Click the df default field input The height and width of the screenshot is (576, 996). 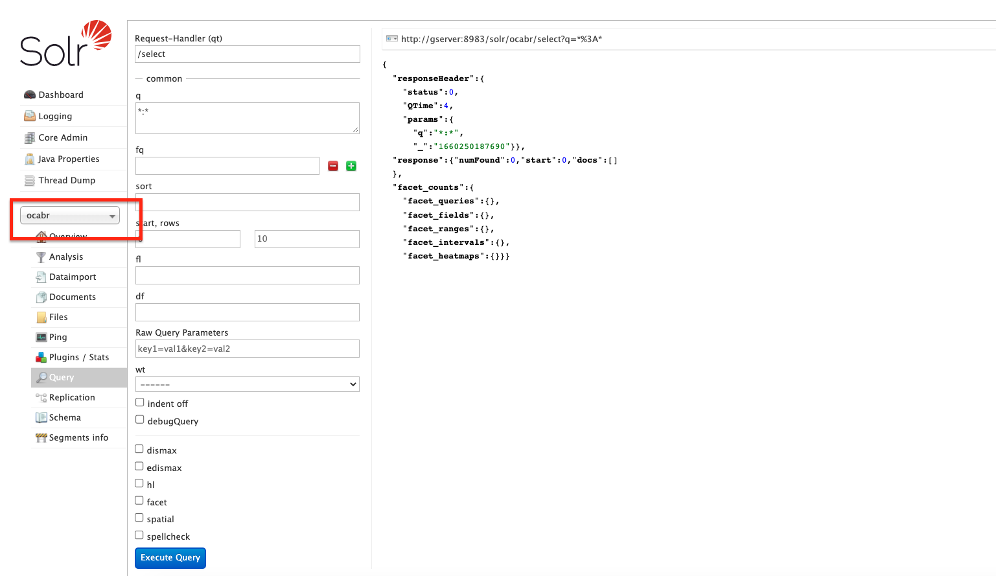[x=248, y=312]
